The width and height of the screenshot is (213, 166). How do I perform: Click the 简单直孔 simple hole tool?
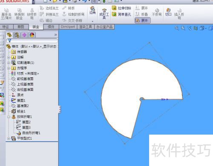click(x=121, y=14)
